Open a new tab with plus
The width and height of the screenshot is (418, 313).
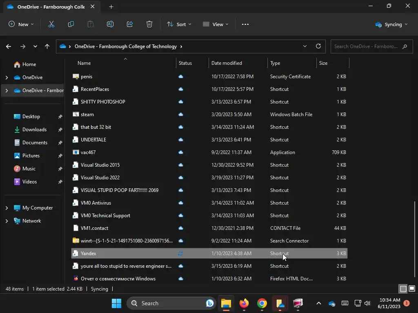pos(111,7)
